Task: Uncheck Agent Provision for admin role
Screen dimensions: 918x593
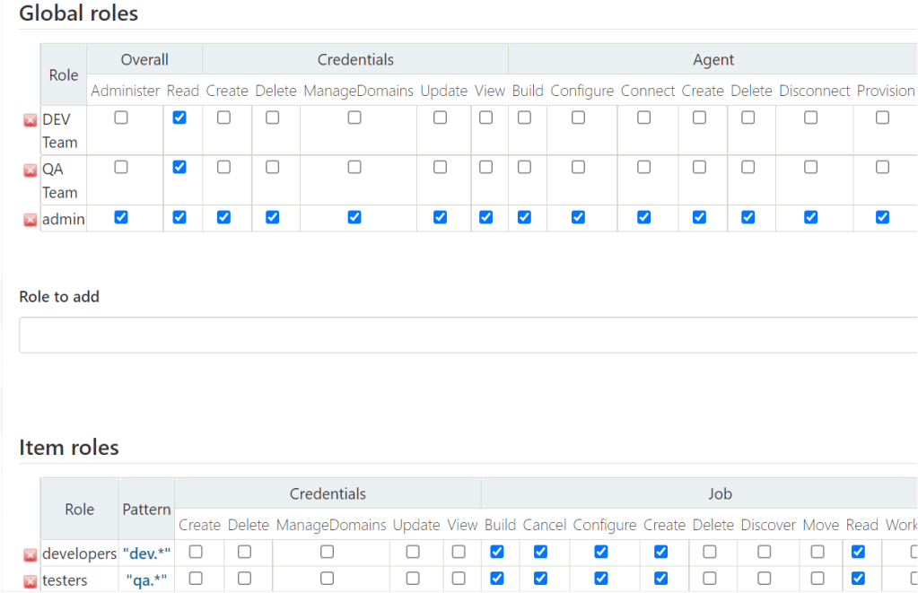Action: pyautogui.click(x=882, y=217)
